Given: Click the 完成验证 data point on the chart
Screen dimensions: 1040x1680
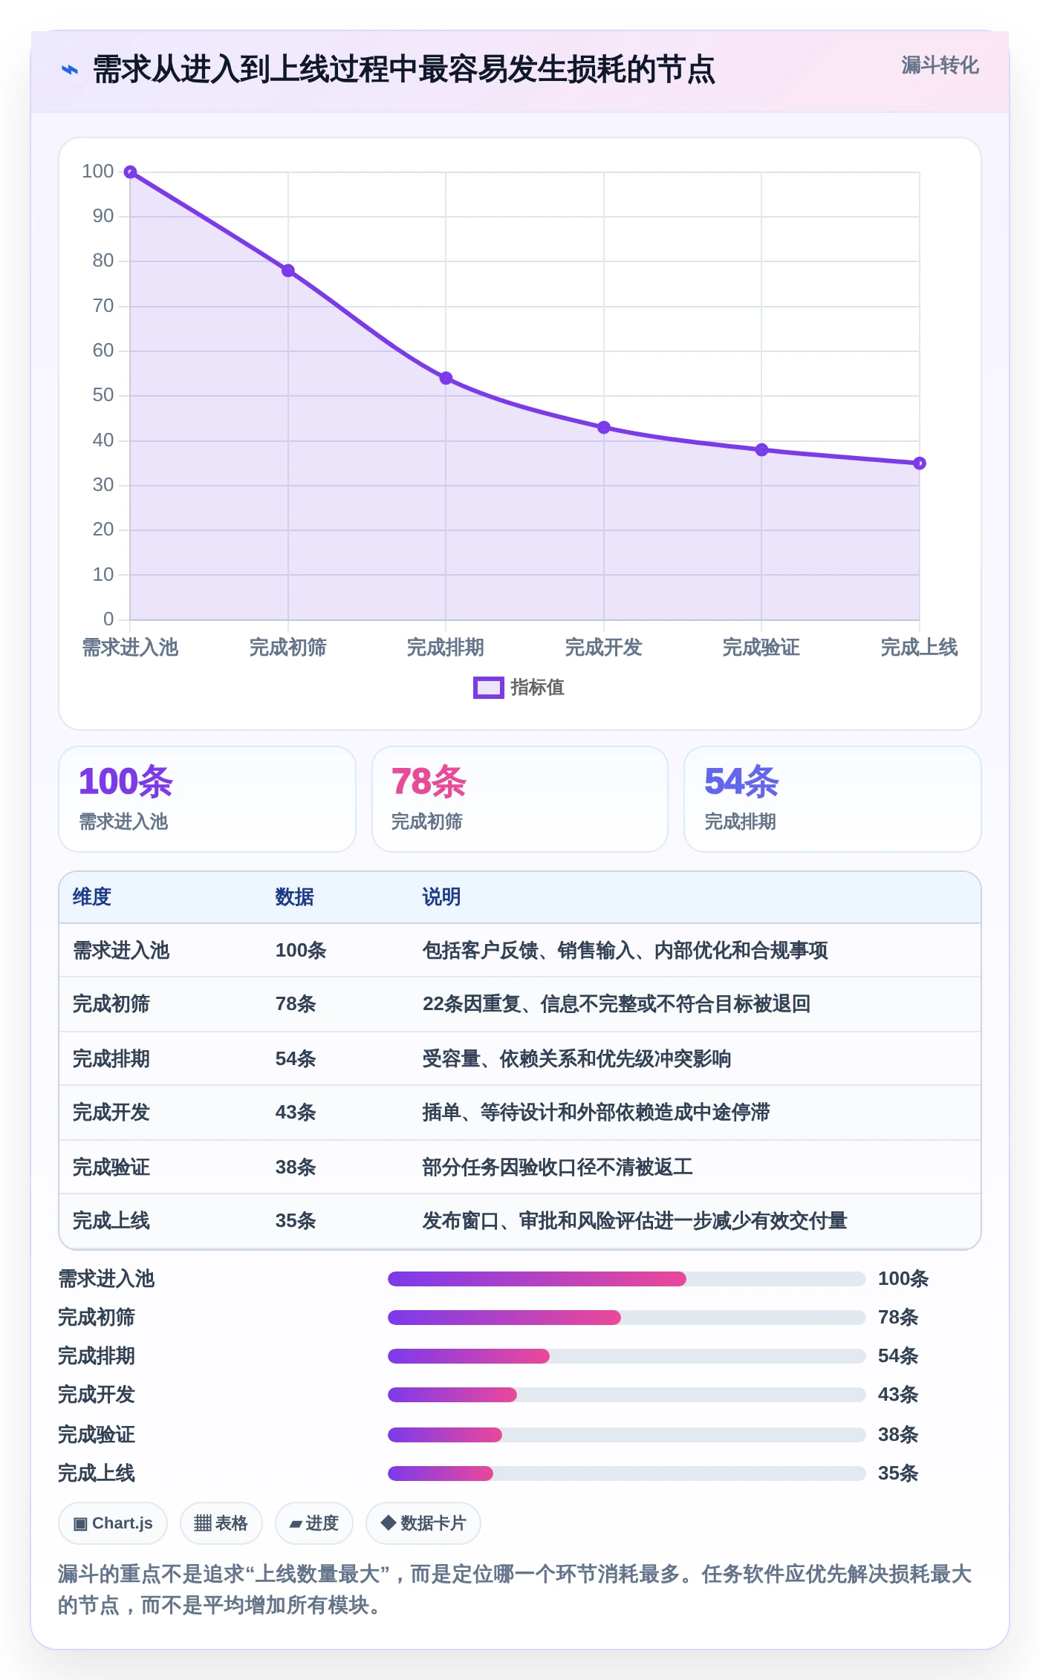Looking at the screenshot, I should [x=761, y=450].
